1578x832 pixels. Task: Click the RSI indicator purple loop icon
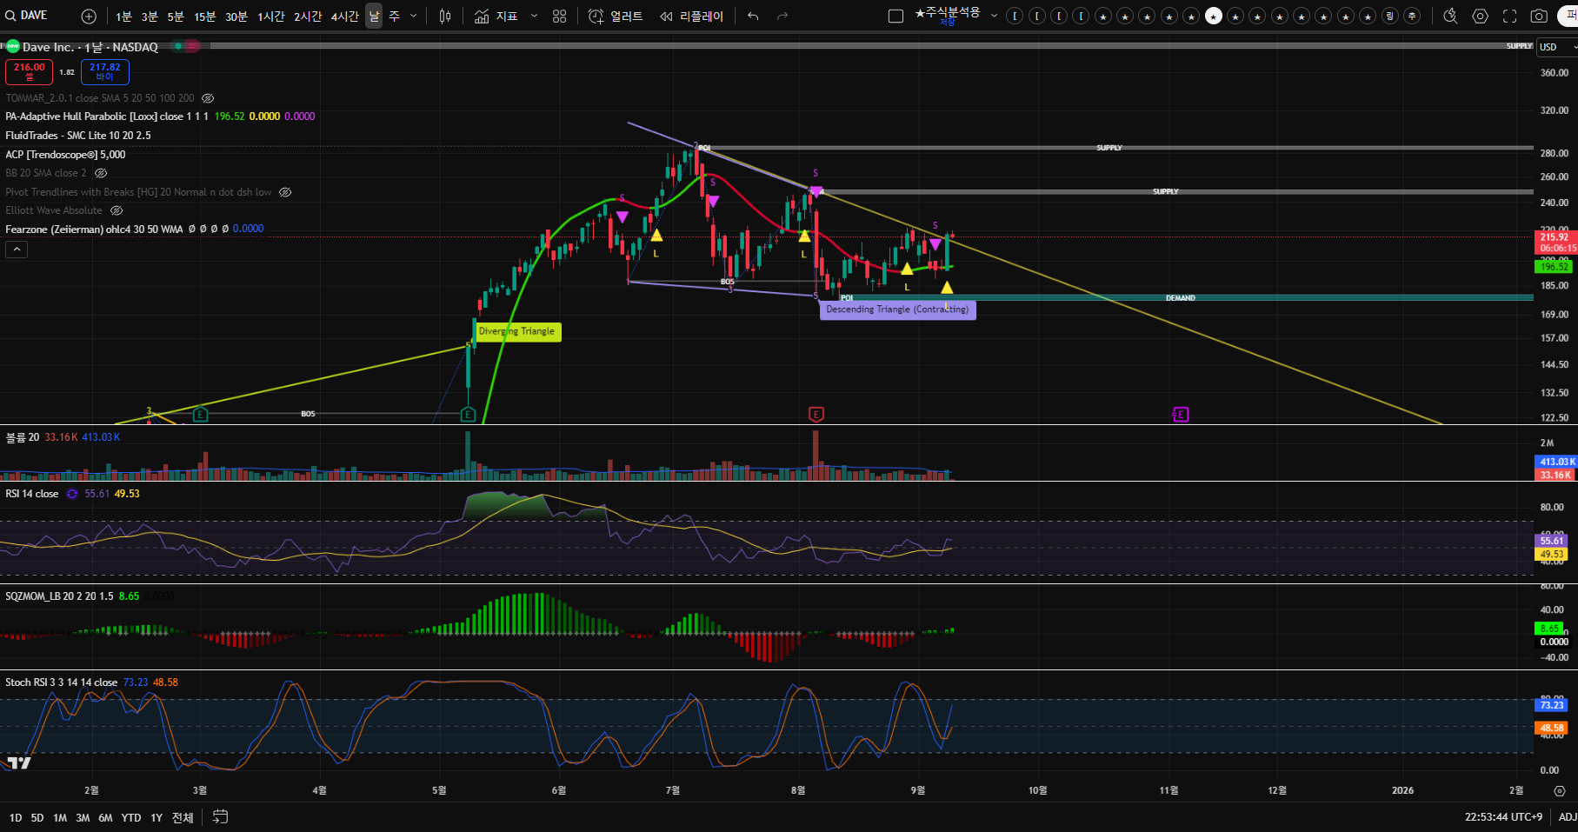click(72, 494)
